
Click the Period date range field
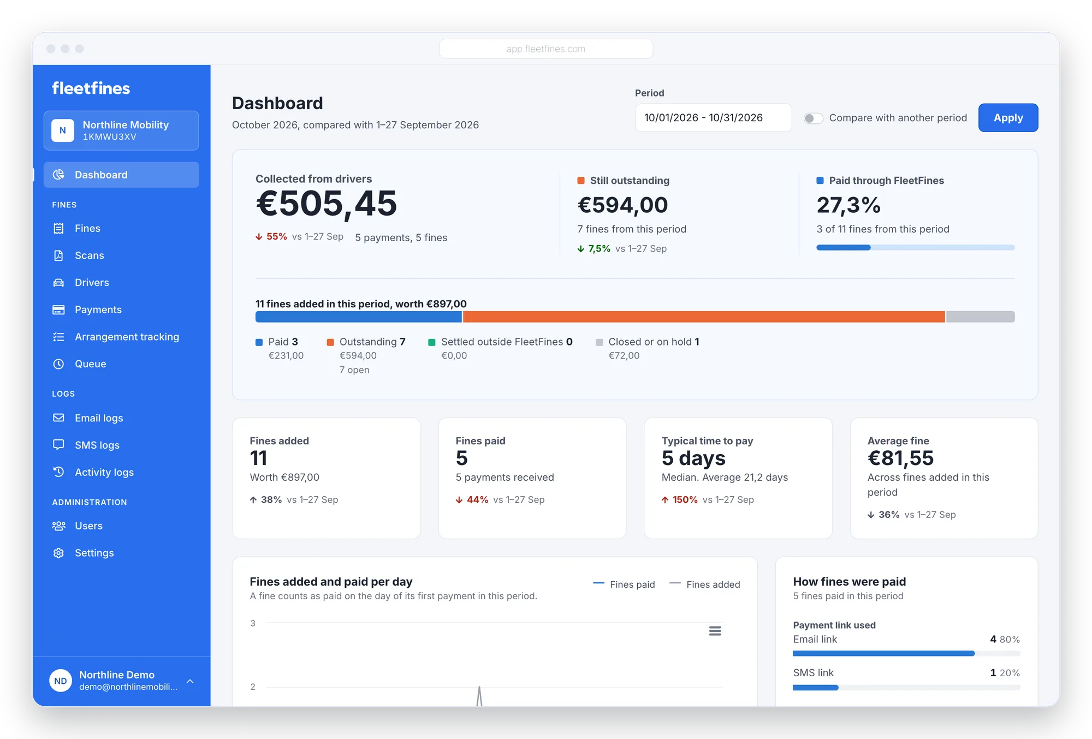[x=713, y=118]
